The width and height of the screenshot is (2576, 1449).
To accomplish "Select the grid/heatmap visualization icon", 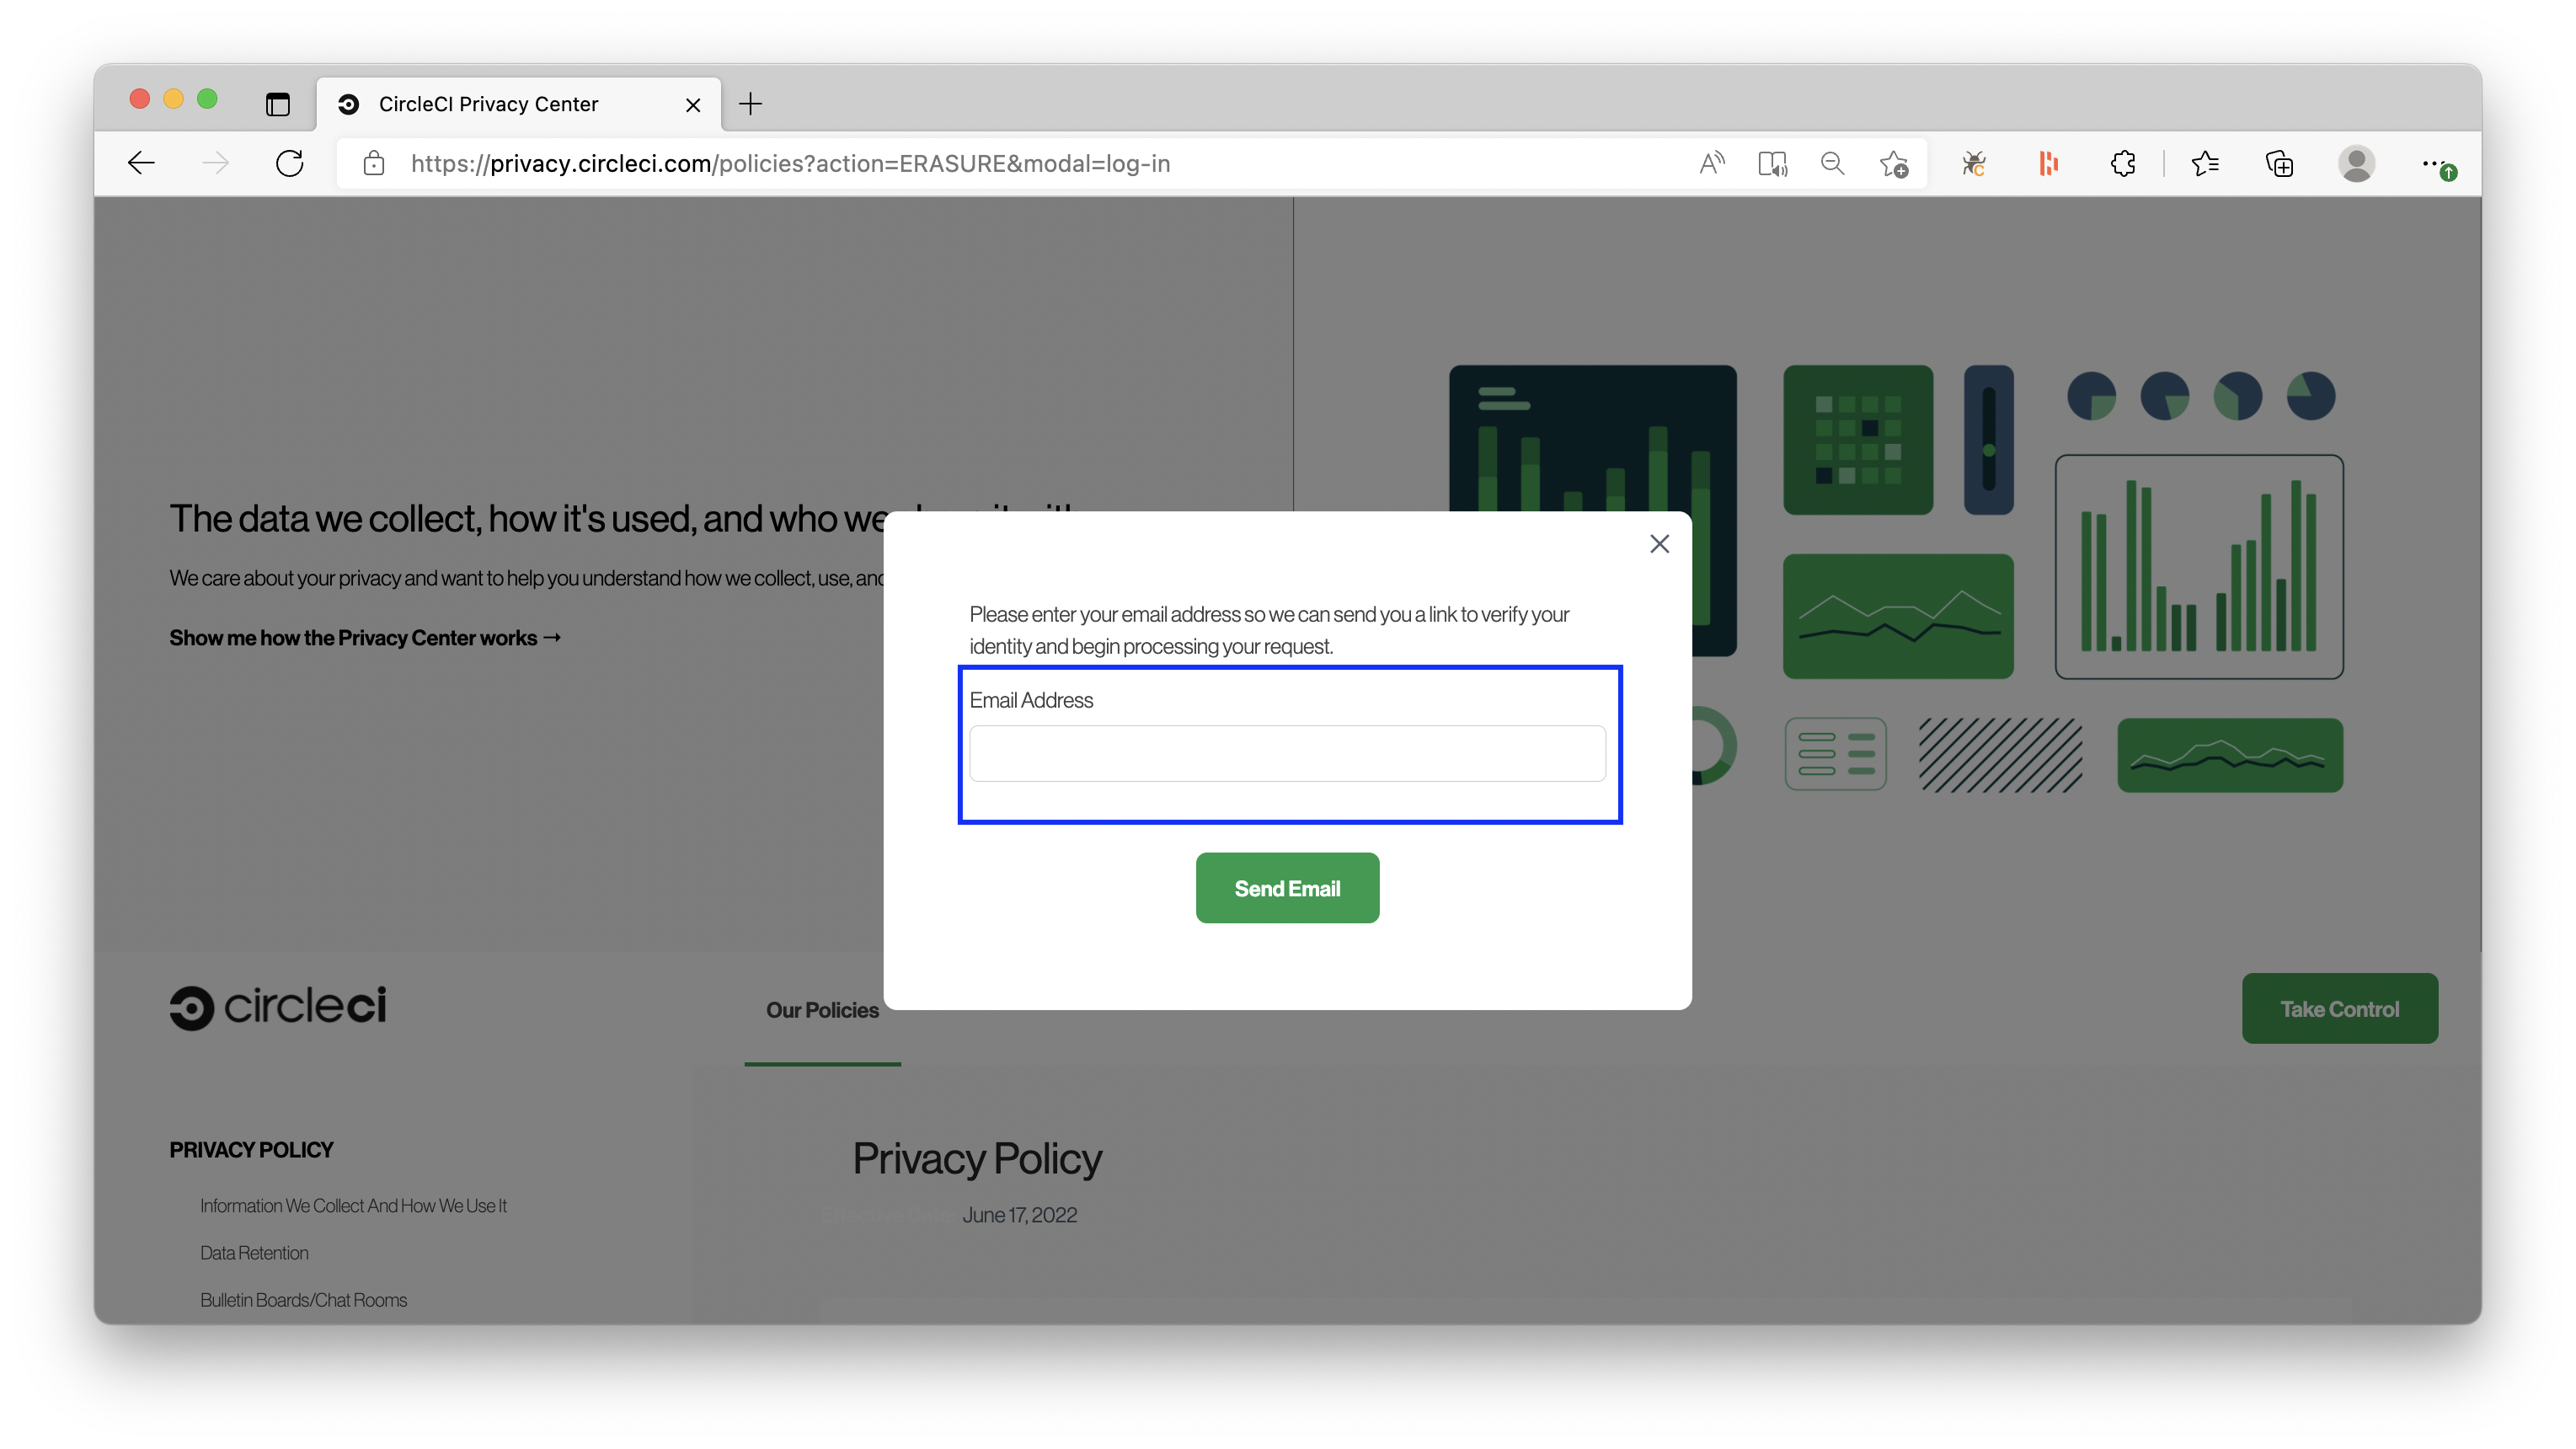I will click(1859, 439).
